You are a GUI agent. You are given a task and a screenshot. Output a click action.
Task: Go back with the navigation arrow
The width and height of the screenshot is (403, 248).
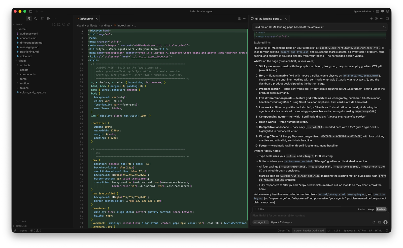37,11
